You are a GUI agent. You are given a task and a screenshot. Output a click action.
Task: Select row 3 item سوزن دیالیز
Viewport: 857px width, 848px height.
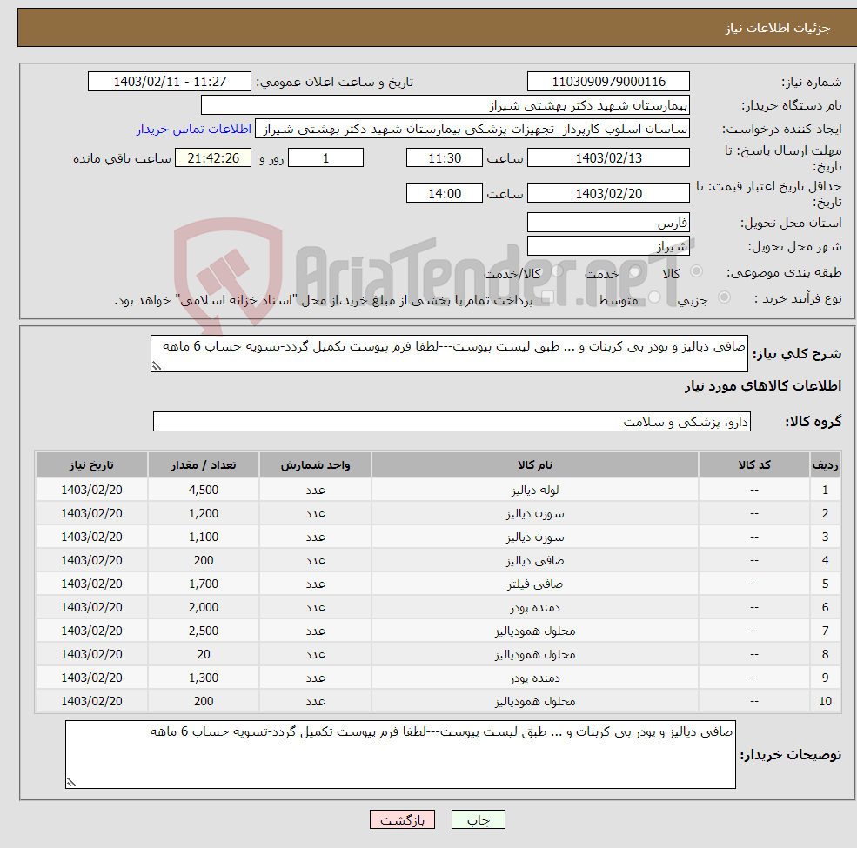pyautogui.click(x=535, y=538)
